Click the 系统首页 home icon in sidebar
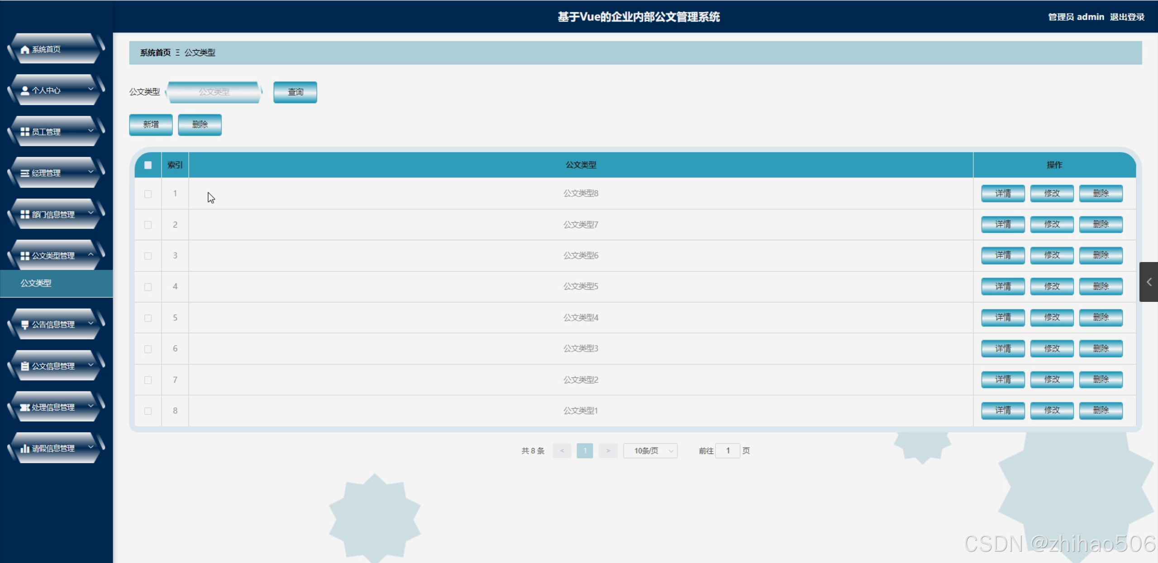 (24, 49)
